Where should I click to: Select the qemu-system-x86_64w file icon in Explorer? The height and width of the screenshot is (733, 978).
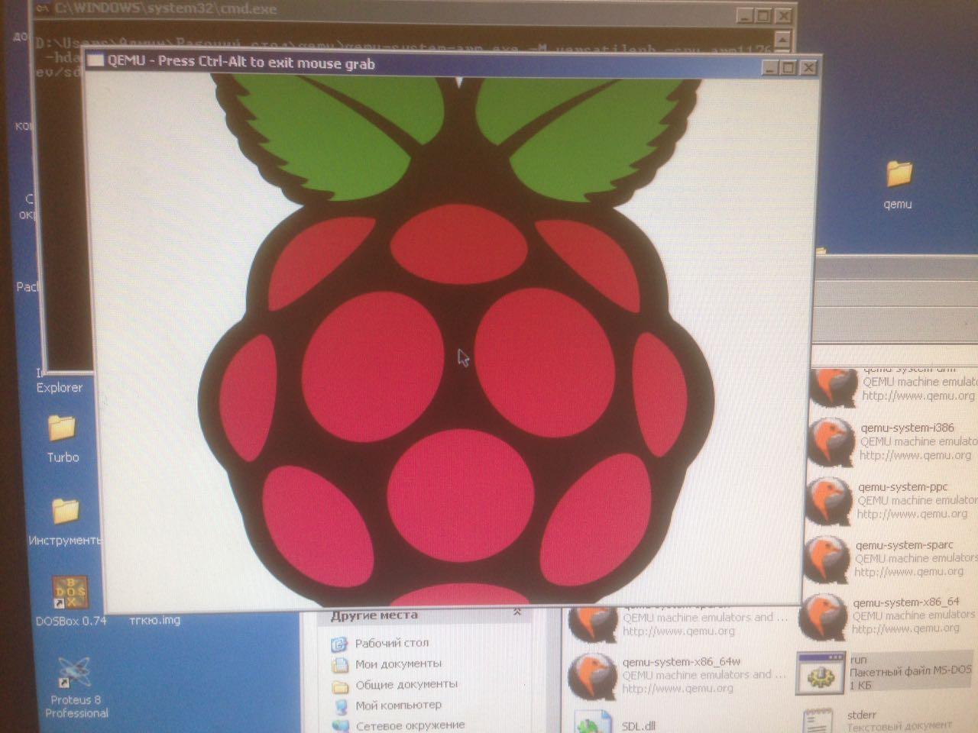592,676
